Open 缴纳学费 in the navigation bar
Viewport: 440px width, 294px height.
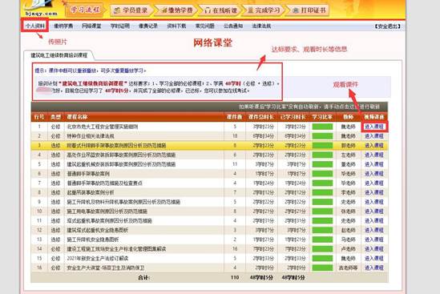point(63,26)
